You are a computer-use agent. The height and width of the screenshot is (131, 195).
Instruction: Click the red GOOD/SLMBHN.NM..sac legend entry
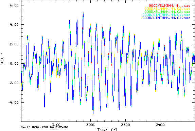coord(170,6)
